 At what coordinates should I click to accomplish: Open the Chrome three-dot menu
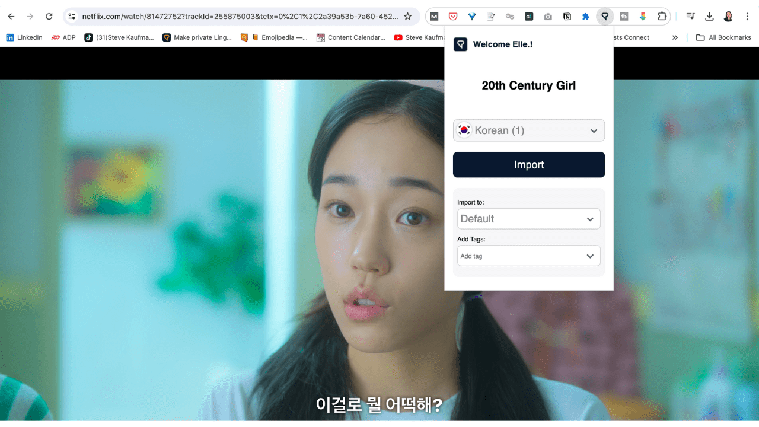coord(747,17)
